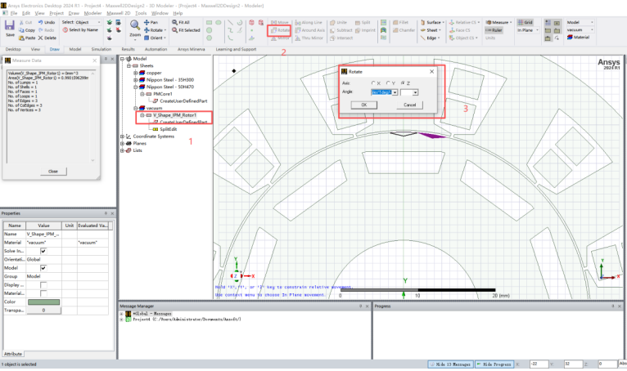Click the Undo arrow icon

coord(40,22)
